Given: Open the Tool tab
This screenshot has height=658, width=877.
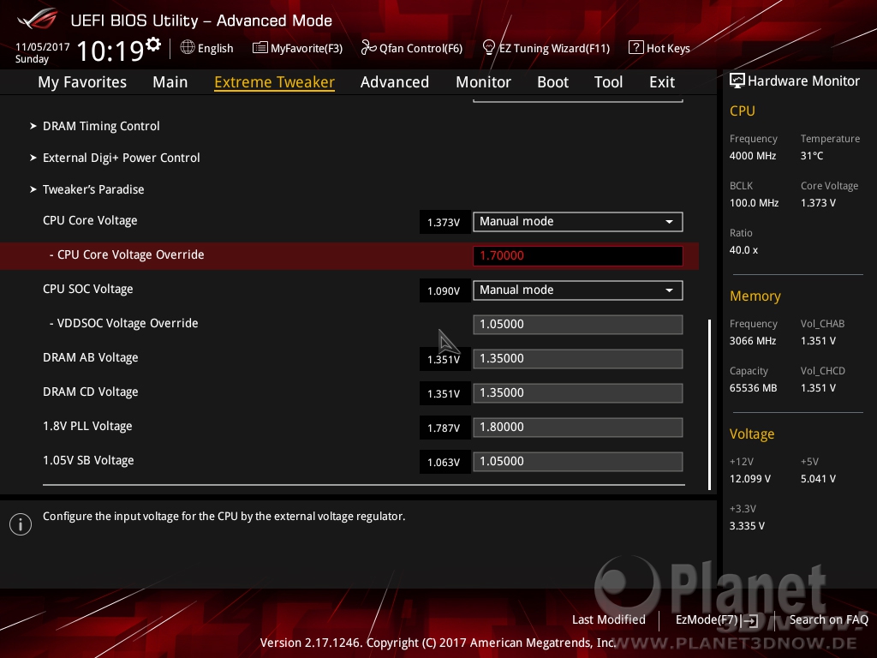Looking at the screenshot, I should (x=608, y=81).
